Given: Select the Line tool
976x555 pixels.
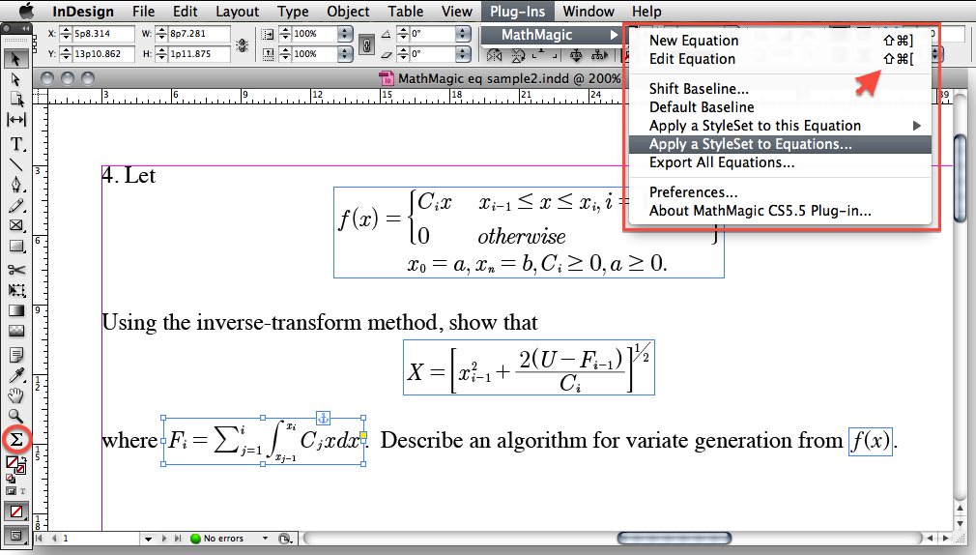Looking at the screenshot, I should coord(16,164).
